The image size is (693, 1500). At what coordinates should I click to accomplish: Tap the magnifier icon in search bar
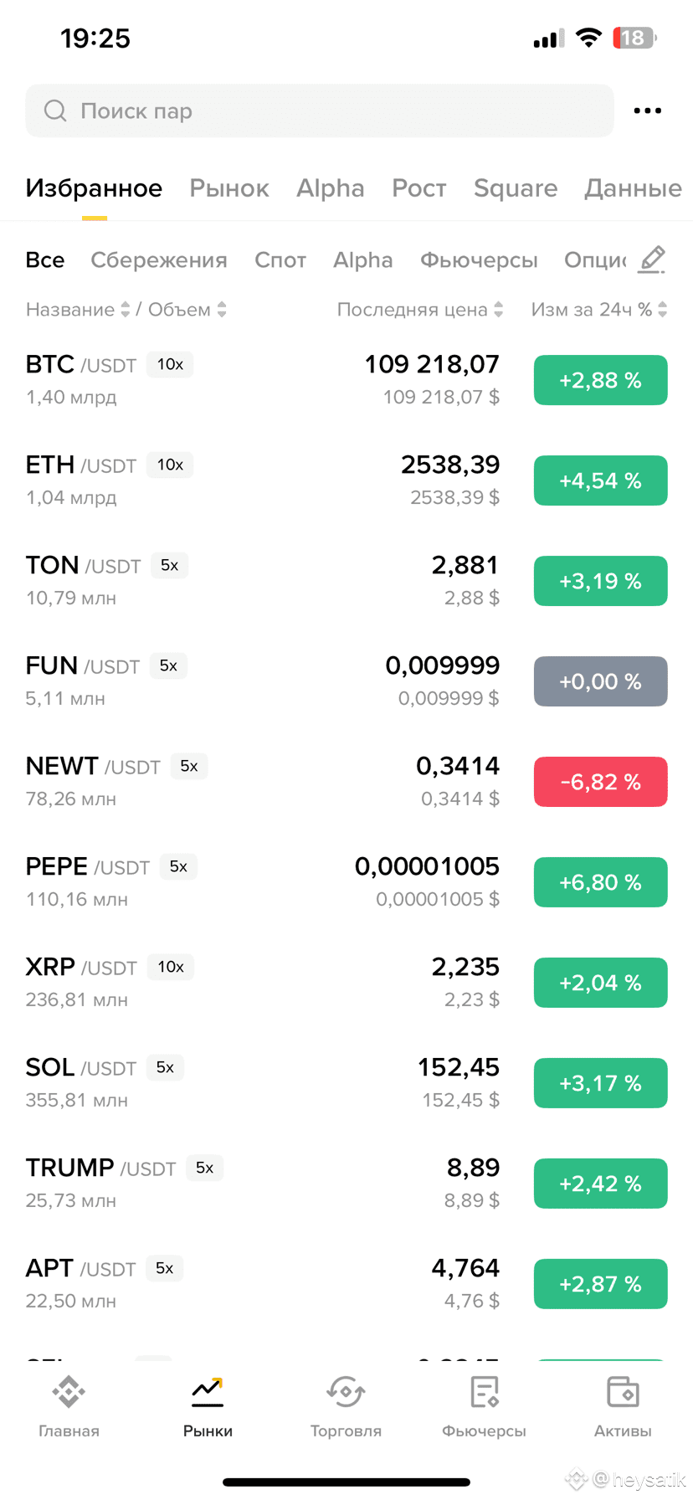[x=55, y=110]
